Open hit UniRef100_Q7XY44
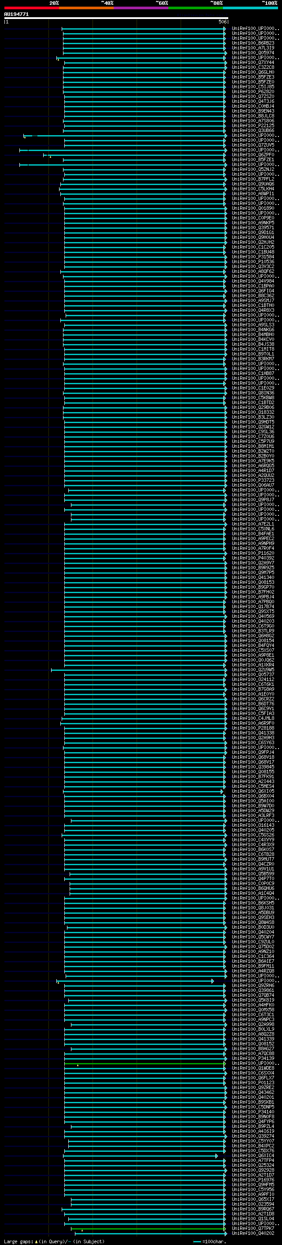282x1245 pixels. (x=253, y=63)
